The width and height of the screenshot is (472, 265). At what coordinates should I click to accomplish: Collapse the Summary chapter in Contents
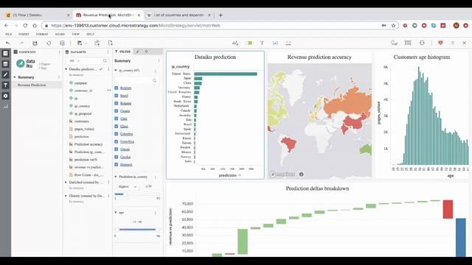(15, 77)
